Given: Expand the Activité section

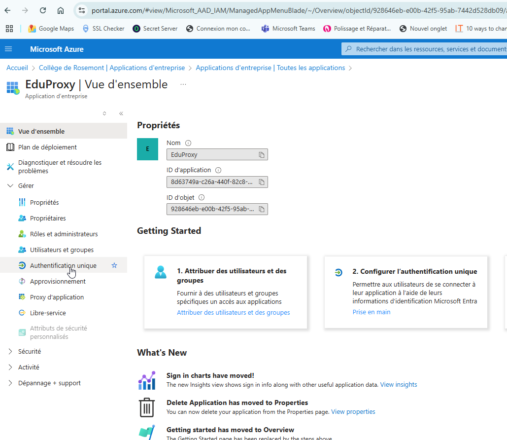Looking at the screenshot, I should click(x=10, y=367).
